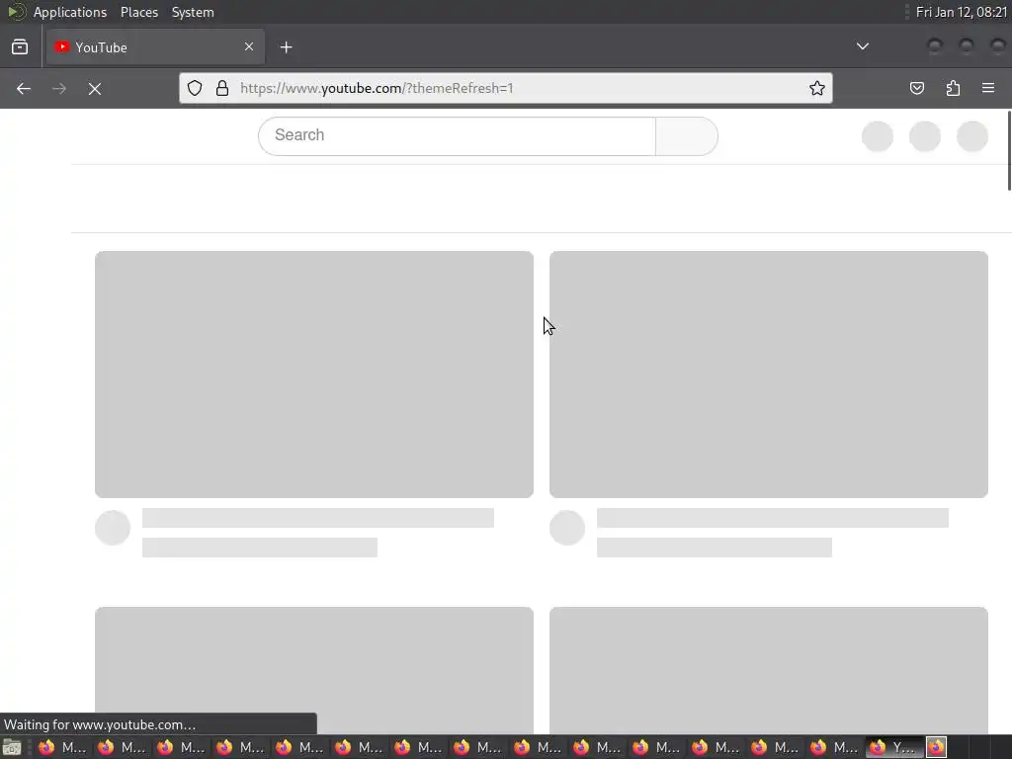The height and width of the screenshot is (759, 1012).
Task: Focus the YouTube Search field
Action: (x=457, y=135)
